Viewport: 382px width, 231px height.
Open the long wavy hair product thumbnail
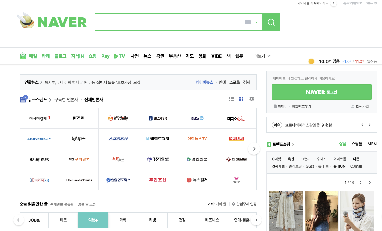coord(322,211)
